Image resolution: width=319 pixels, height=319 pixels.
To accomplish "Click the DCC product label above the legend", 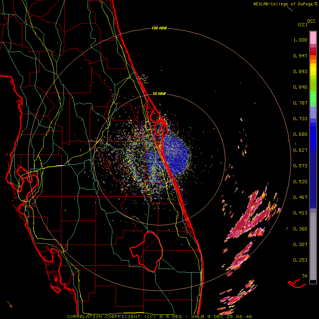I will pos(312,21).
